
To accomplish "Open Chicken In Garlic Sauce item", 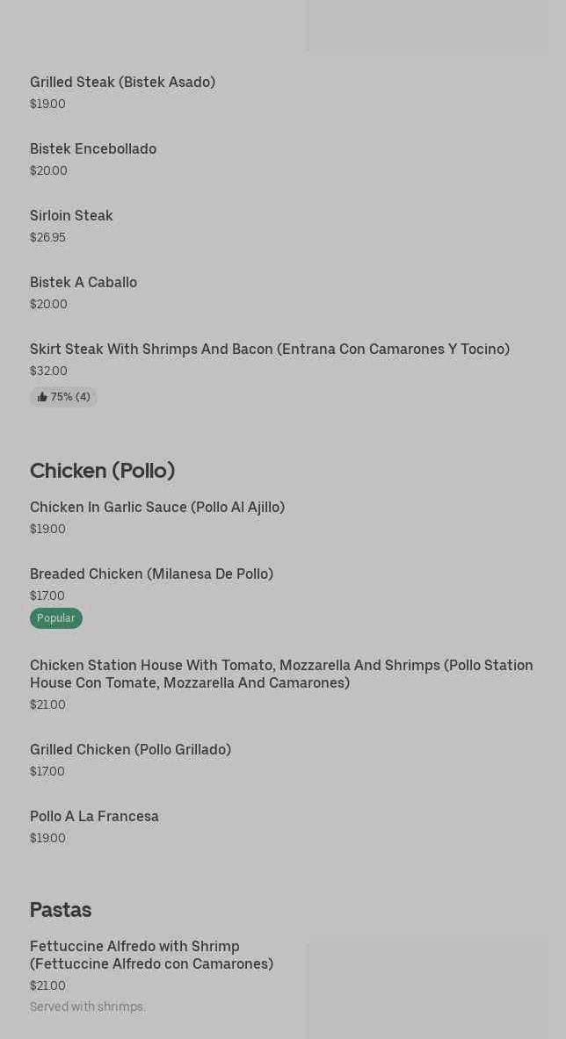I will [x=157, y=507].
